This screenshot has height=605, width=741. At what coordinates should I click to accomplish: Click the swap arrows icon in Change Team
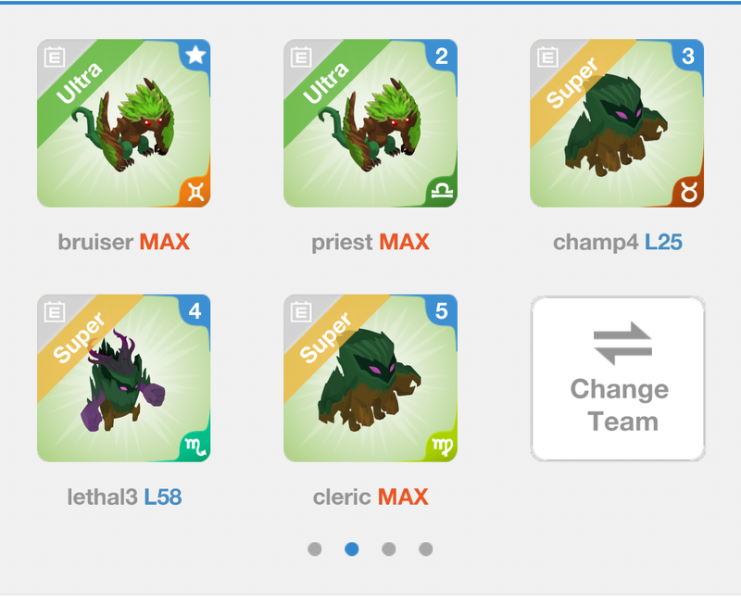click(622, 344)
